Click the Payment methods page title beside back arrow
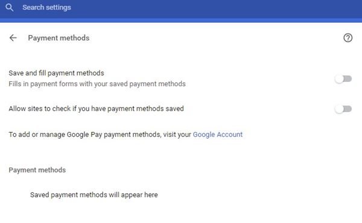The width and height of the screenshot is (362, 223). [59, 38]
